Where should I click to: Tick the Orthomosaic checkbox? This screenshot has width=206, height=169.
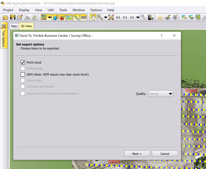(23, 68)
